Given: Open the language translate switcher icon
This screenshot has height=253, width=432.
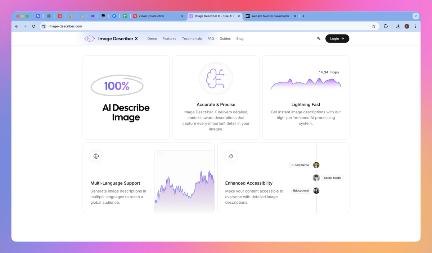Looking at the screenshot, I should tap(319, 39).
